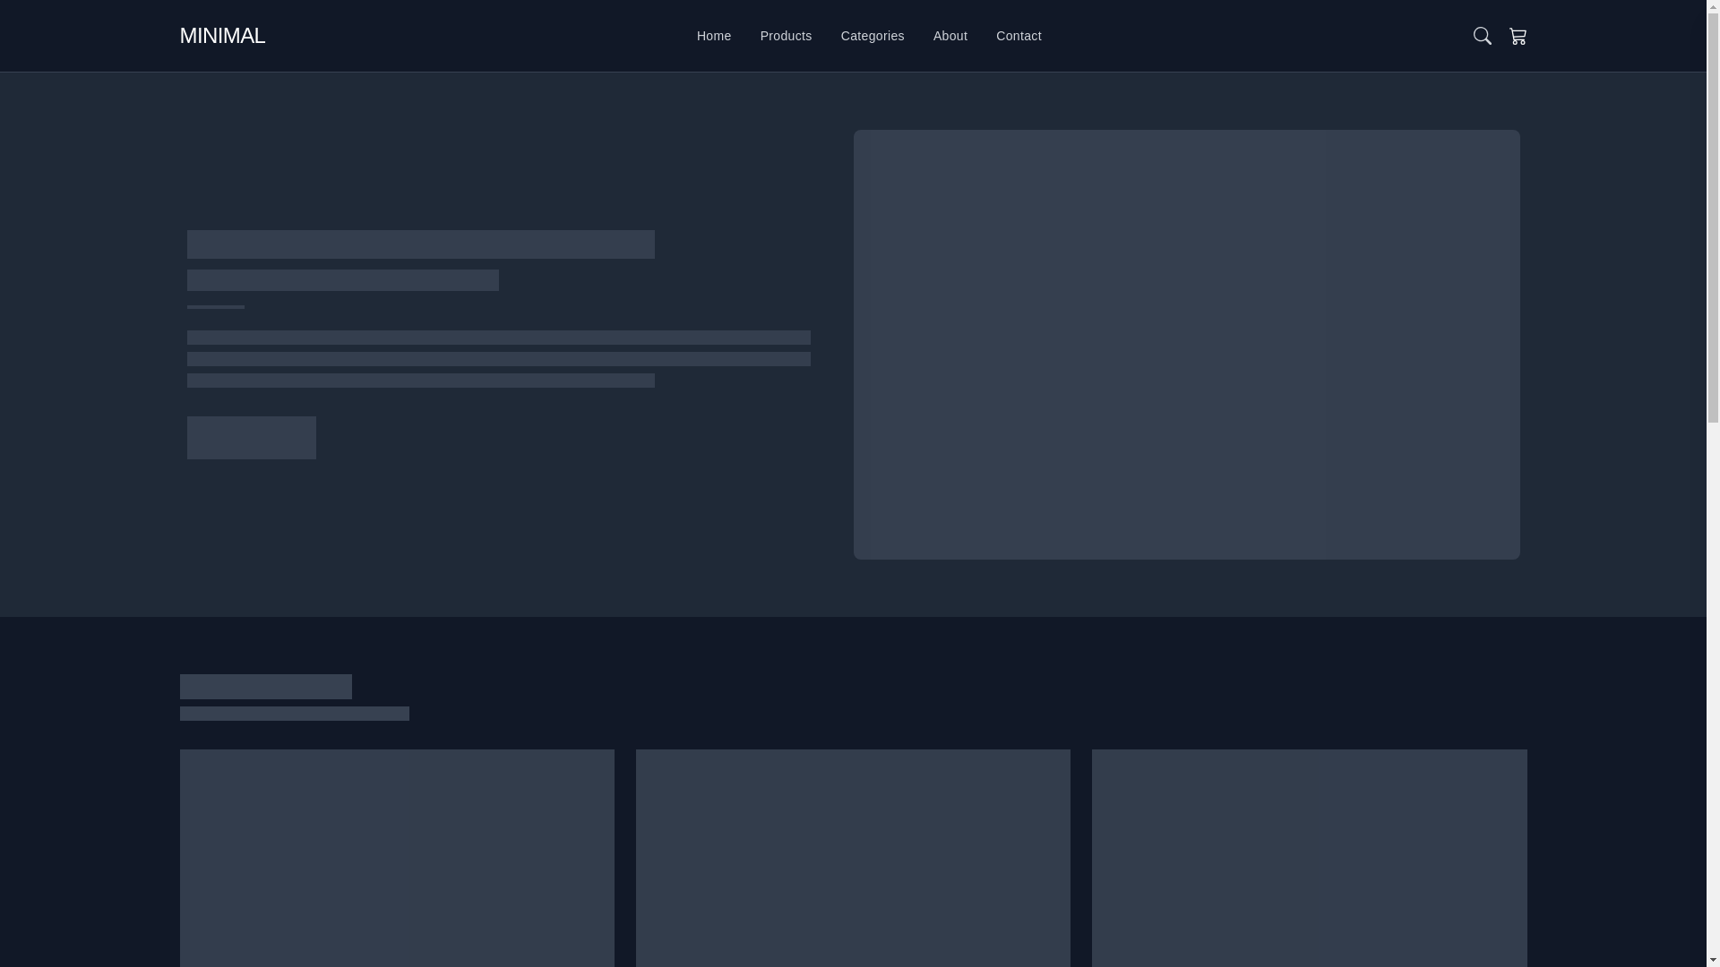Open the shopping cart icon
1720x967 pixels.
click(1518, 36)
